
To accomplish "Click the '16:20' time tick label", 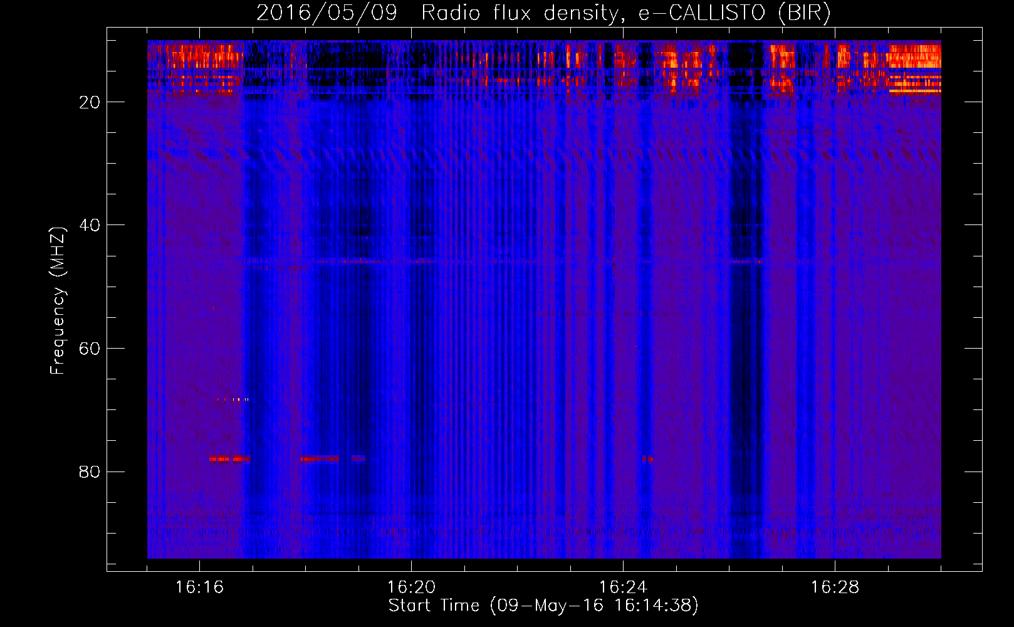I will 411,587.
